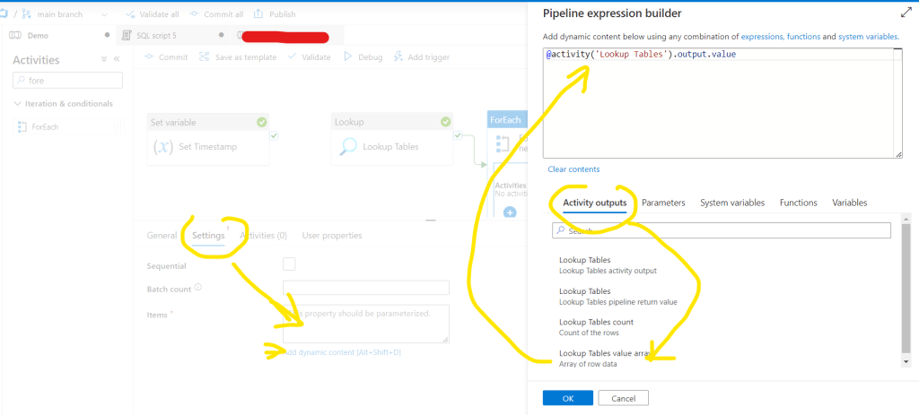Click the Debug play icon

tap(348, 56)
